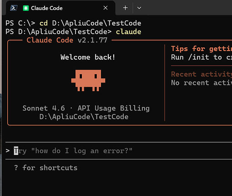The width and height of the screenshot is (232, 196).
Task: Click the "Recent activity" heading
Action: [202, 74]
